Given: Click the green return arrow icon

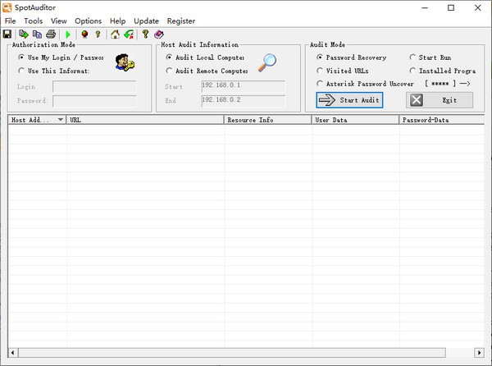Looking at the screenshot, I should click(129, 34).
